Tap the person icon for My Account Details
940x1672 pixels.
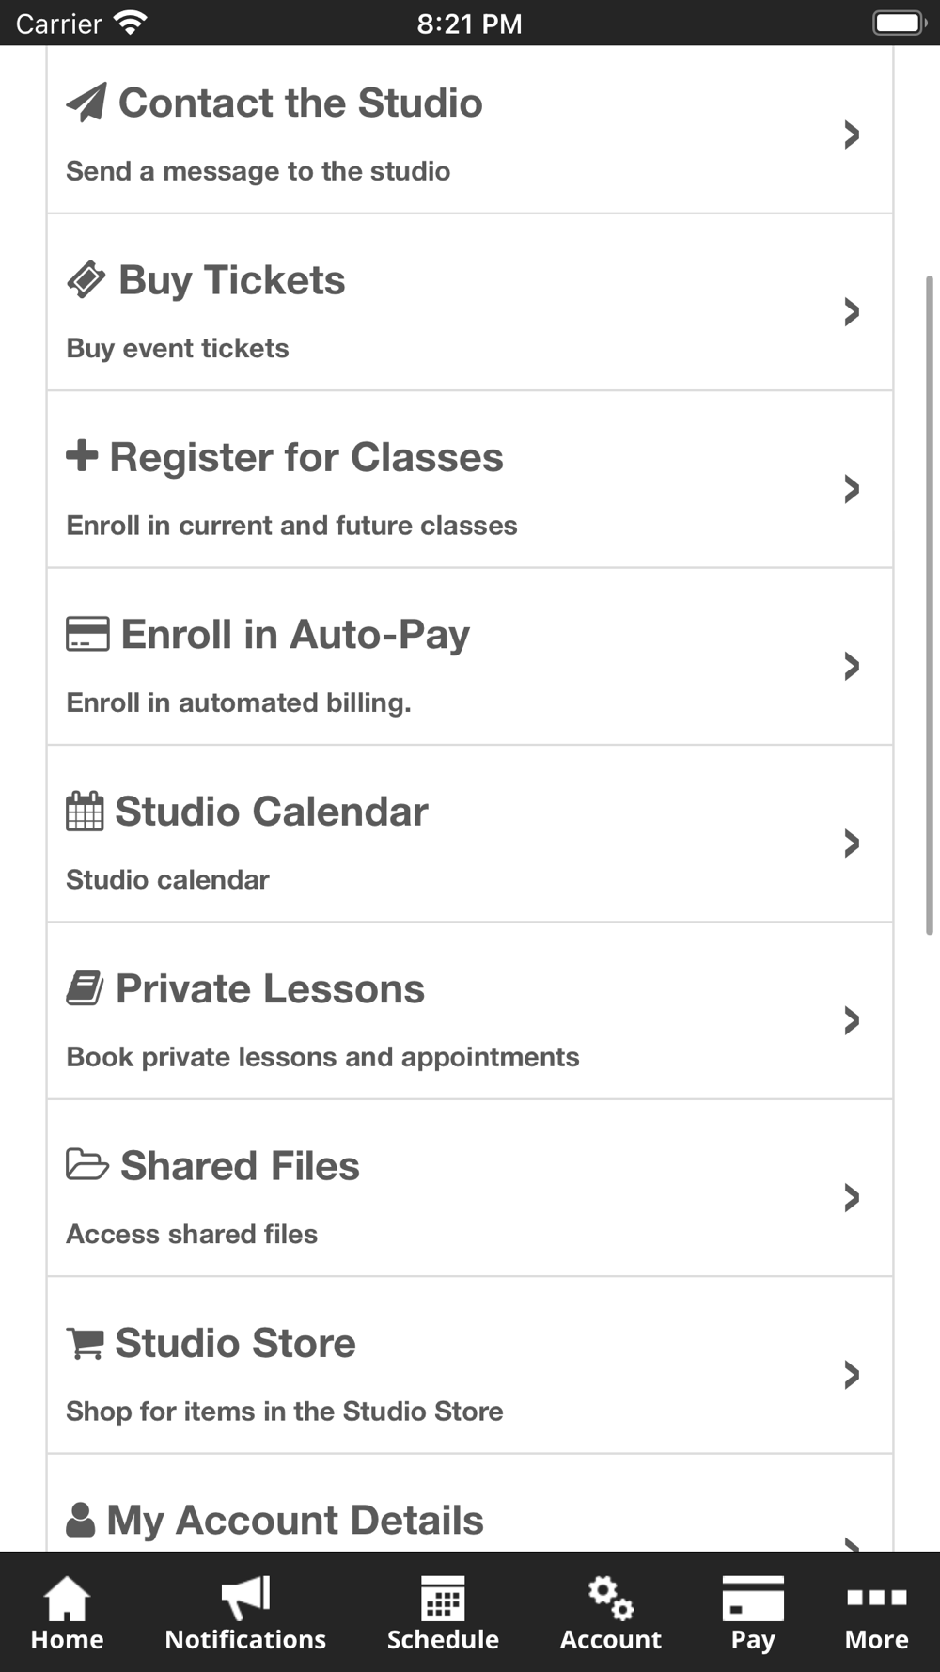pyautogui.click(x=81, y=1520)
